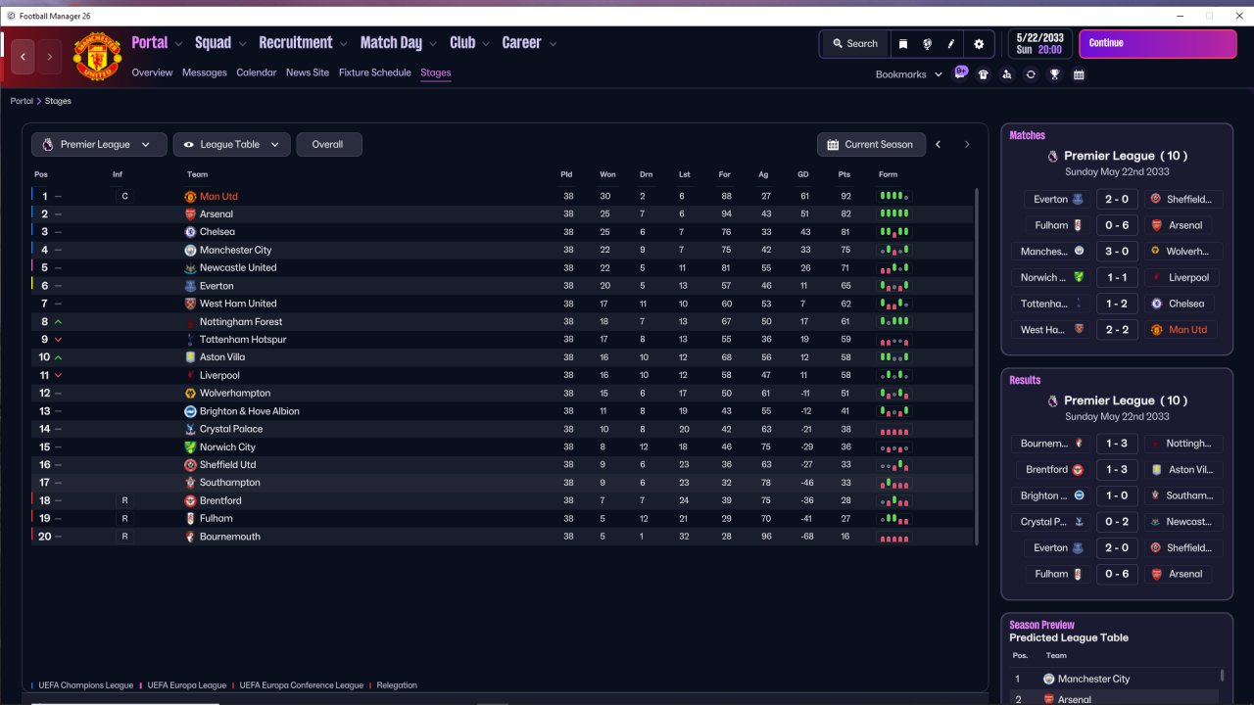Viewport: 1254px width, 705px height.
Task: Expand the Bookmarks dropdown
Action: tap(909, 74)
